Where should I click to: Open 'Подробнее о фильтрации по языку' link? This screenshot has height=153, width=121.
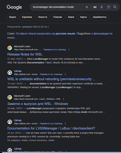pos(102,34)
